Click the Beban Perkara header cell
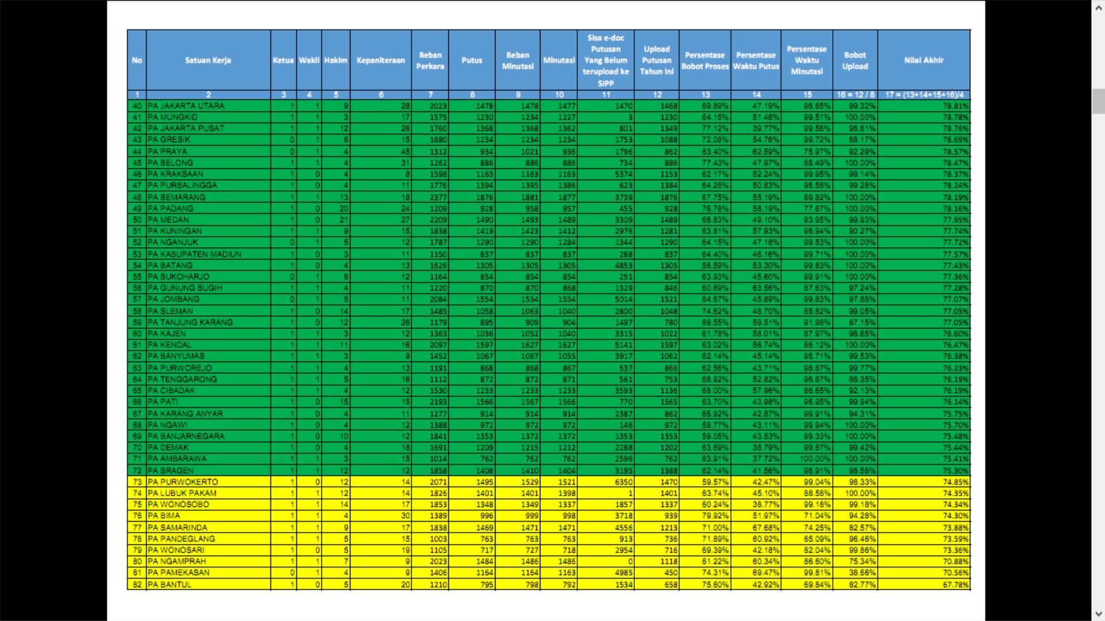Screen dimensions: 1105x621 pyautogui.click(x=430, y=60)
